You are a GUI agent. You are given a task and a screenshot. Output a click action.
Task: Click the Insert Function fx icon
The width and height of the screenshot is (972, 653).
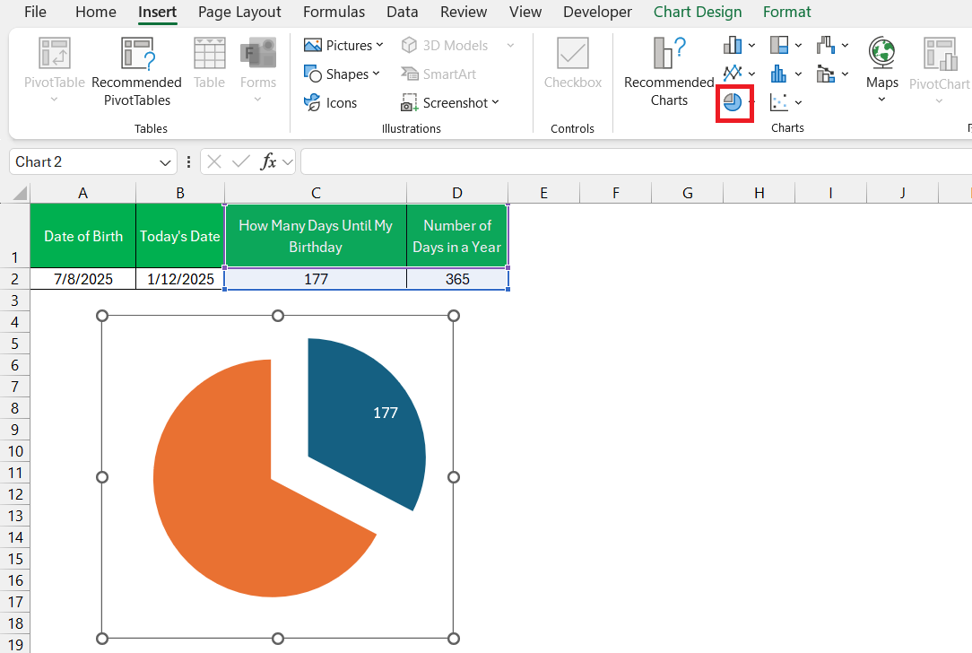[x=268, y=161]
